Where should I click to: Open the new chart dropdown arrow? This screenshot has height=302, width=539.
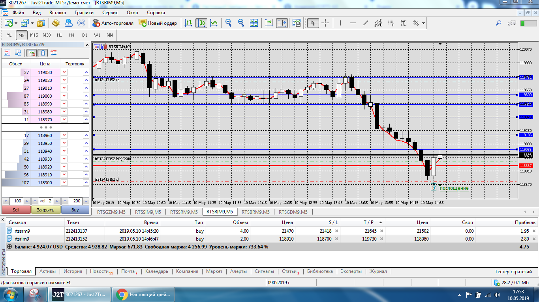click(x=15, y=23)
